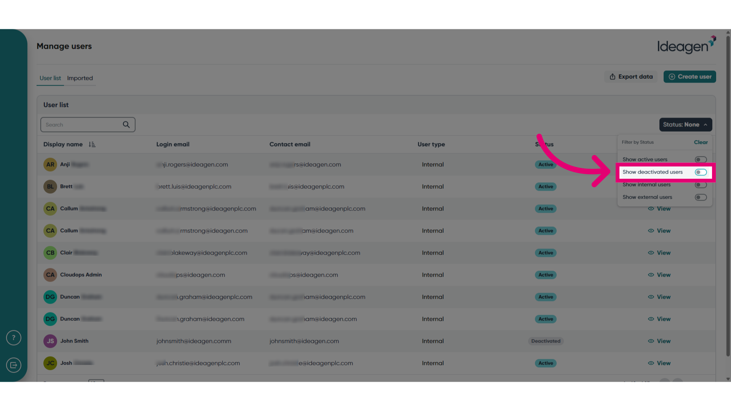Screen dimensions: 731x411
Task: Click DG avatar for graham@ideagen.com row
Action: pos(50,319)
